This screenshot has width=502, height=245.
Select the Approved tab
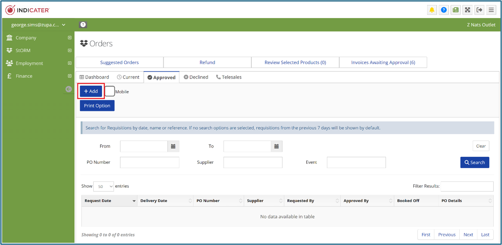(161, 77)
